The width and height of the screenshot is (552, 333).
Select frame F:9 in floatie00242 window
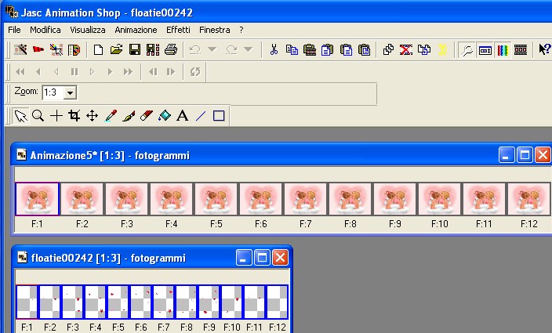point(209,302)
